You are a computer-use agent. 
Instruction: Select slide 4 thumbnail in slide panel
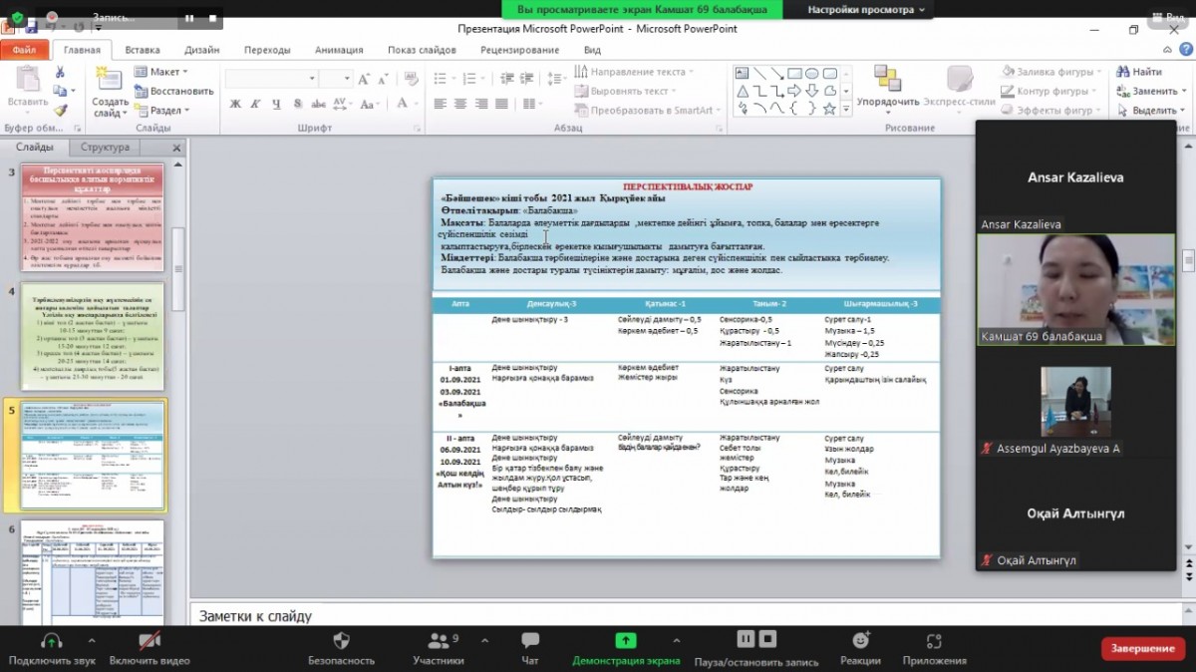[x=94, y=336]
